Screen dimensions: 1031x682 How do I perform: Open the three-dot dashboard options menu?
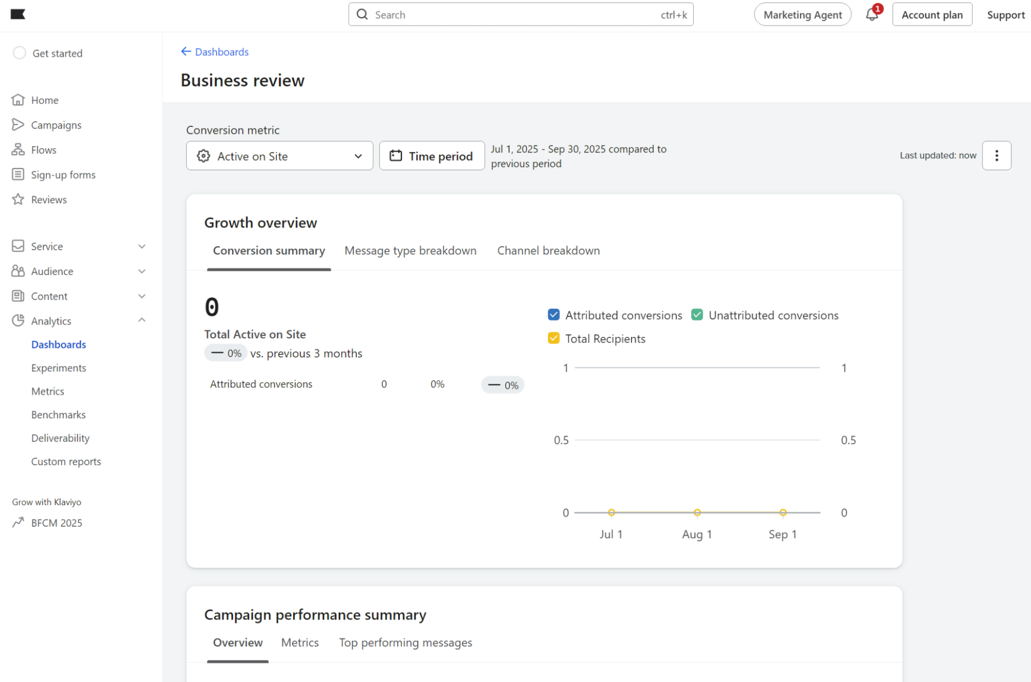[x=996, y=155]
